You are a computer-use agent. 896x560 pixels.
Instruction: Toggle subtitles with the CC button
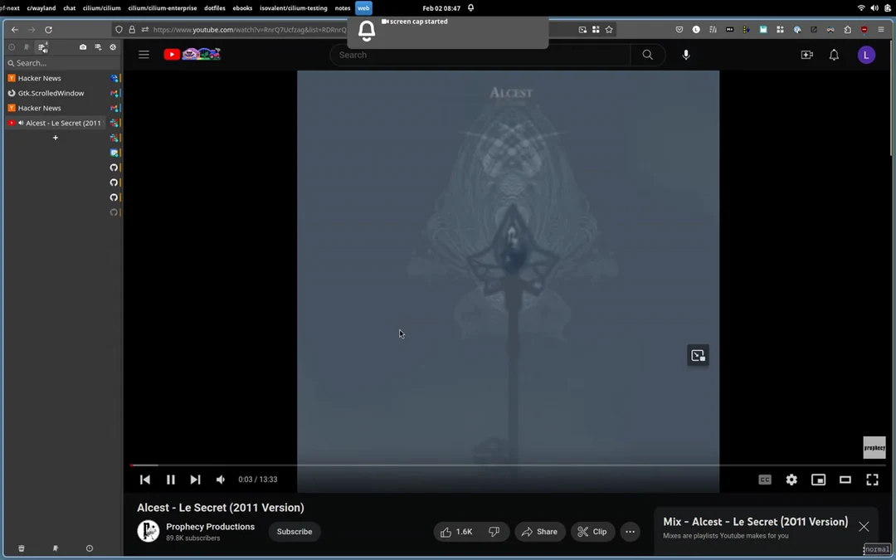point(764,480)
